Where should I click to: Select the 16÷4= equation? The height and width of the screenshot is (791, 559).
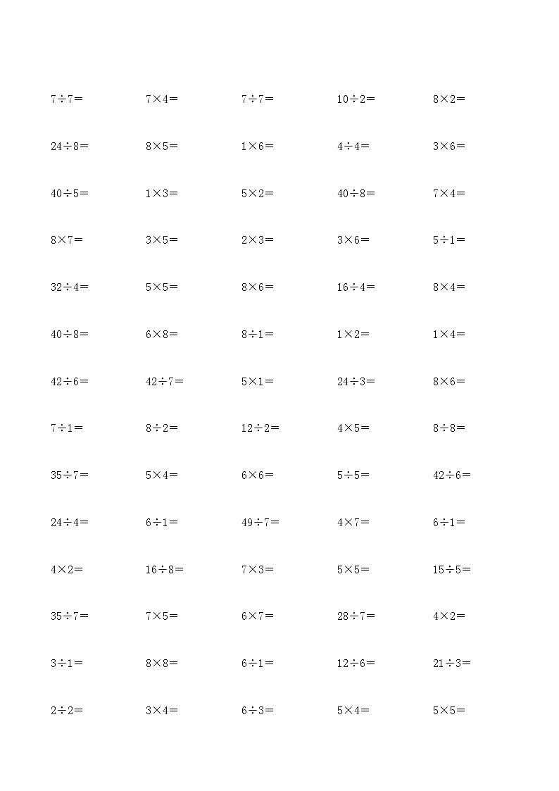(356, 287)
